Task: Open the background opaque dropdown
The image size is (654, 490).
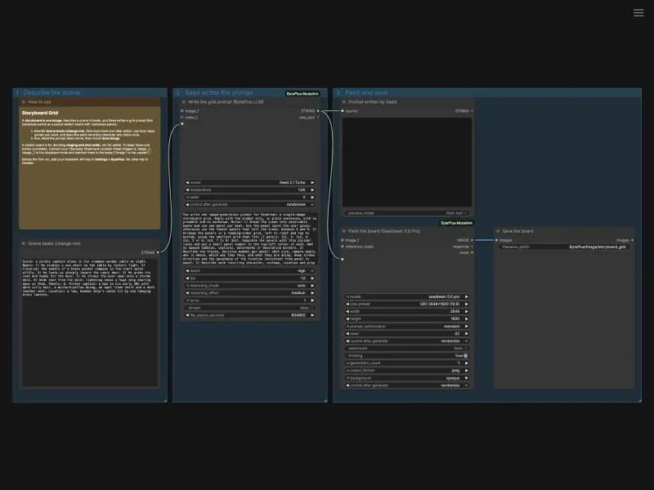Action: 406,378
